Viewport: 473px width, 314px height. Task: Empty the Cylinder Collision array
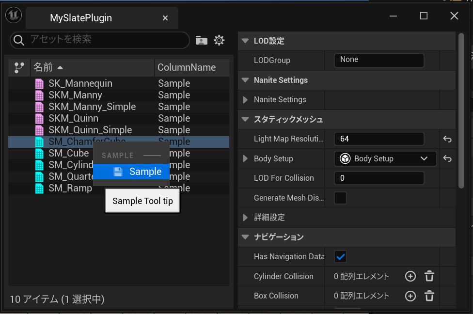tap(429, 276)
